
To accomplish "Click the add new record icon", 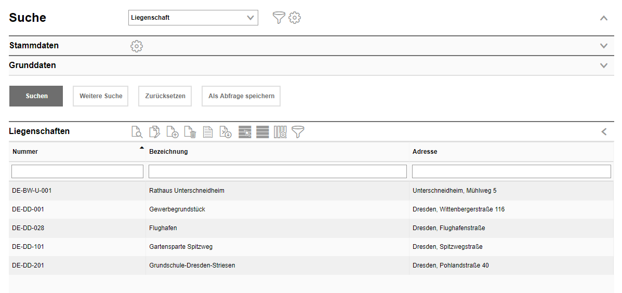I will (x=173, y=132).
